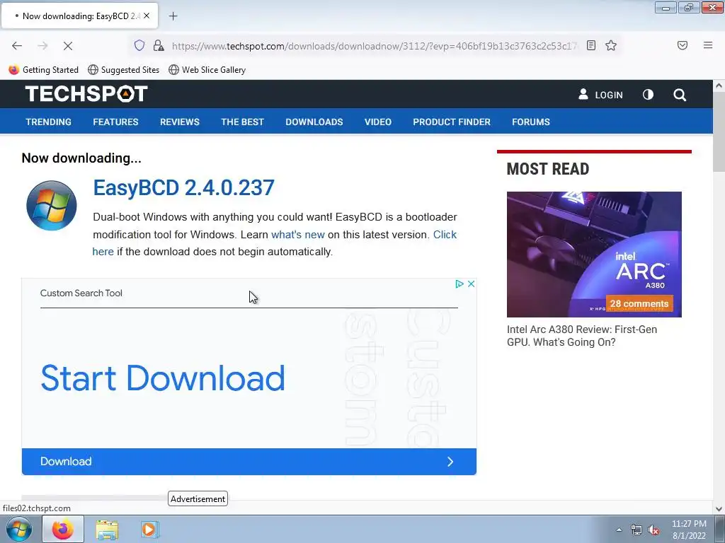Viewport: 725px width, 543px height.
Task: Click the blue Download ad button
Action: point(249,461)
